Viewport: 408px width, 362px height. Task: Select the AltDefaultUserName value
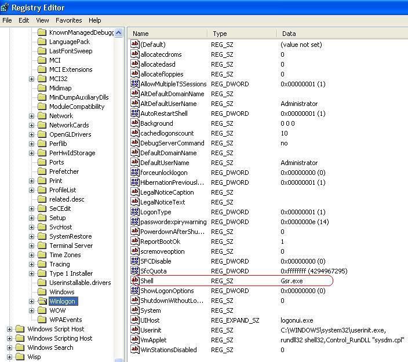tap(168, 104)
